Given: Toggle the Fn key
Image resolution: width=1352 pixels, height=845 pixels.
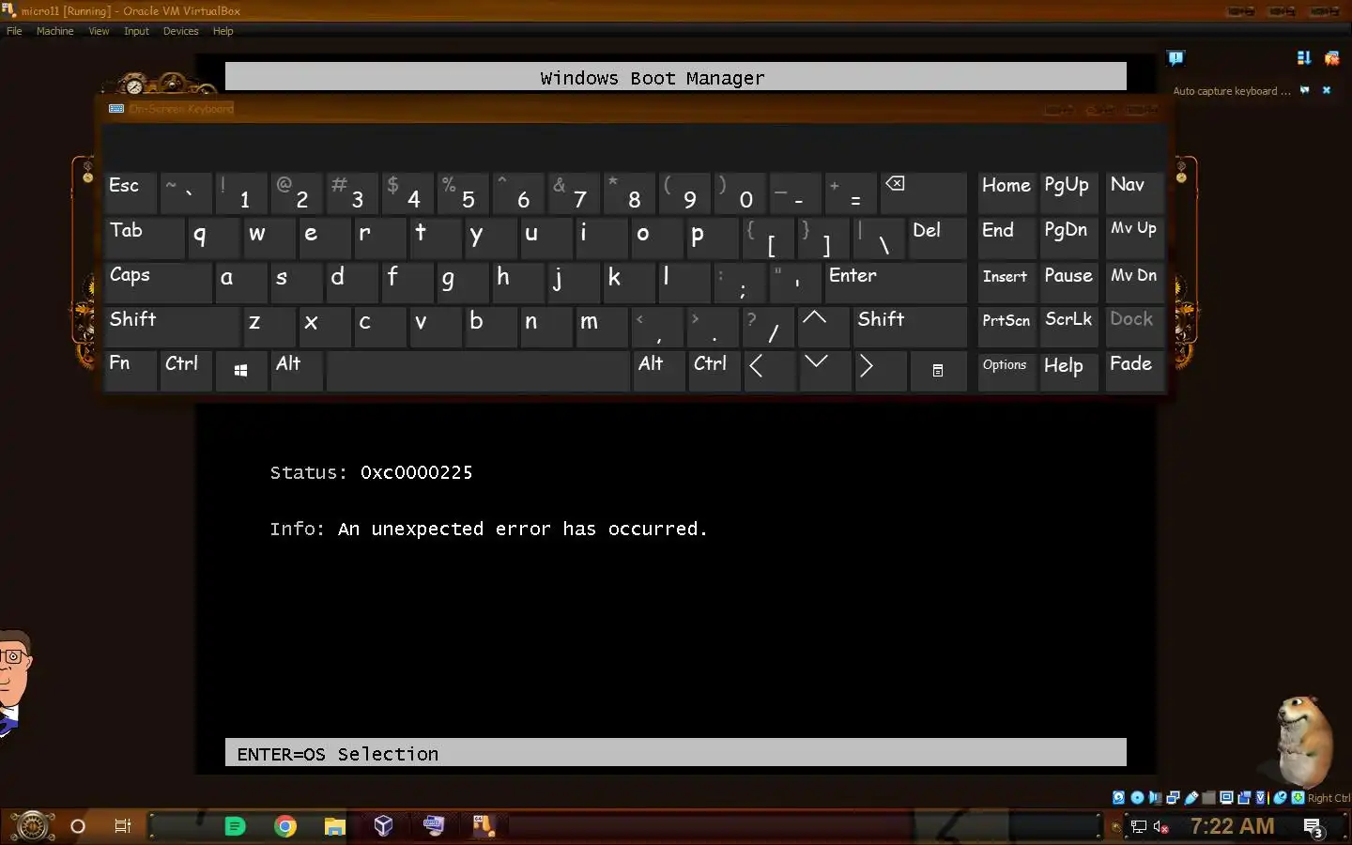Looking at the screenshot, I should [130, 370].
